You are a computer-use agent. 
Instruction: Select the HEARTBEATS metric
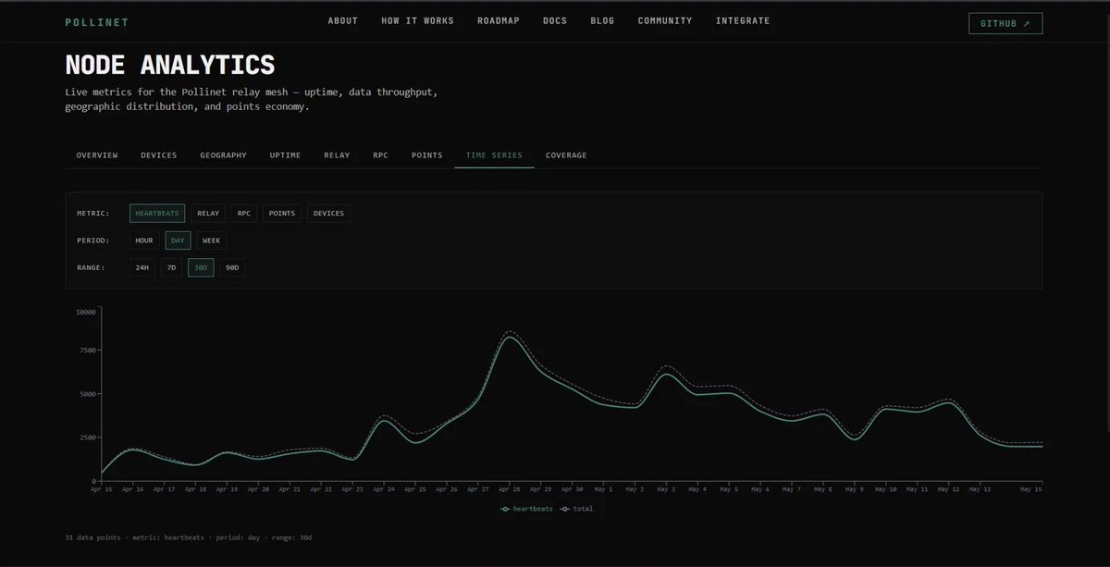(157, 214)
